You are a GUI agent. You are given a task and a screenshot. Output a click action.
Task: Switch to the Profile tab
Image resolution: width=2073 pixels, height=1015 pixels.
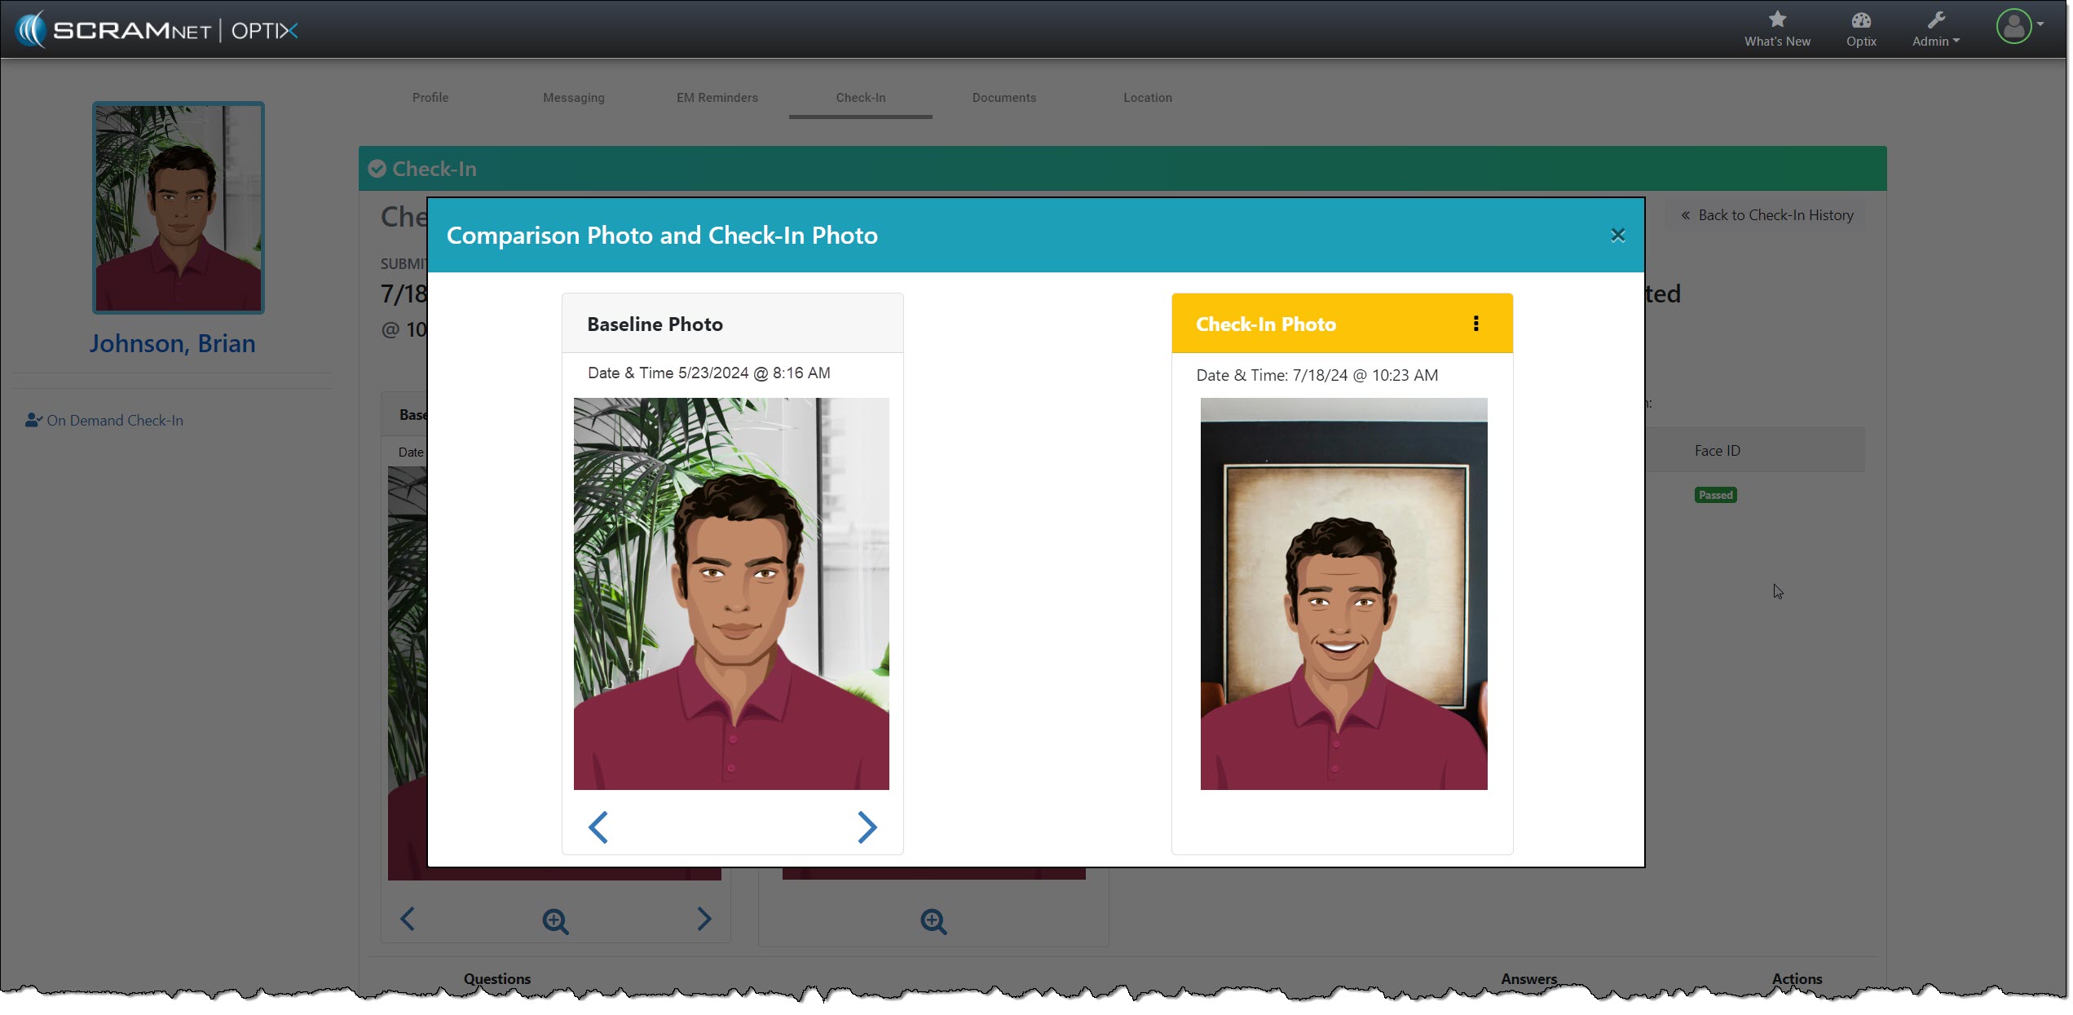[430, 98]
